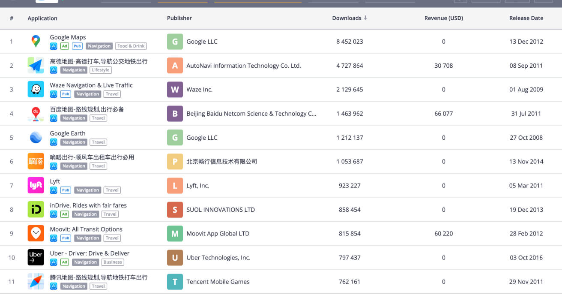Screen dimensions: 562x295
Task: Click the Google Maps app icon
Action: pos(36,42)
